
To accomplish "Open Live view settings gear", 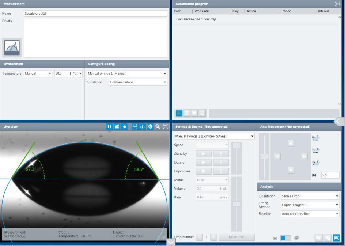I will click(x=150, y=127).
